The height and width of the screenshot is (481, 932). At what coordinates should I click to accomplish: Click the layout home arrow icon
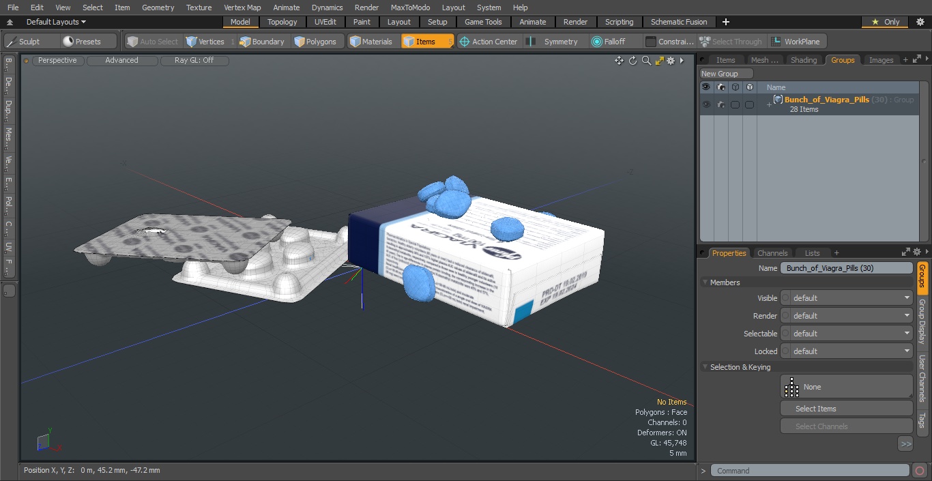coord(10,22)
